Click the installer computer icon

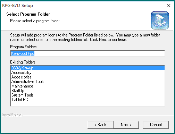coord(160,20)
